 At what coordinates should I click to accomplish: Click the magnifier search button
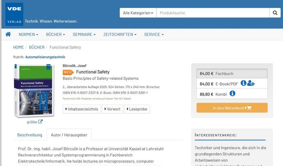[275, 13]
